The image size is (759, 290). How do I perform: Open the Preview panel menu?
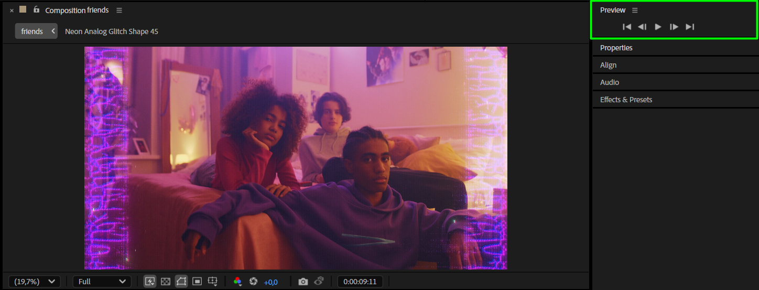(x=635, y=10)
